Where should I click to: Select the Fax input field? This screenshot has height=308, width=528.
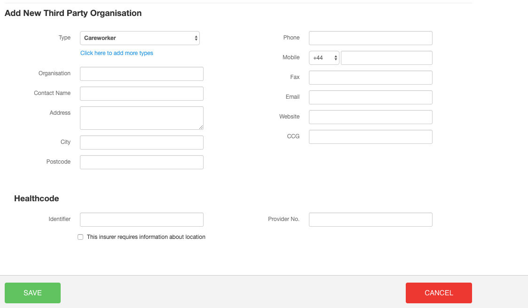[370, 78]
